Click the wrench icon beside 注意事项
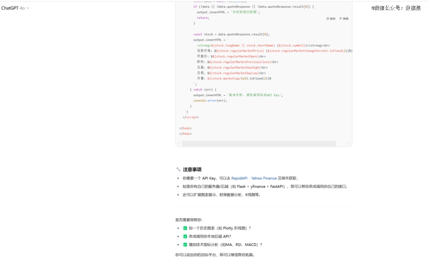Viewport: 428px width, 259px height. (178, 169)
